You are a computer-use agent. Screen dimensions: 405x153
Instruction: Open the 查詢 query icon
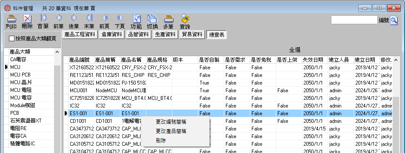pos(185,19)
